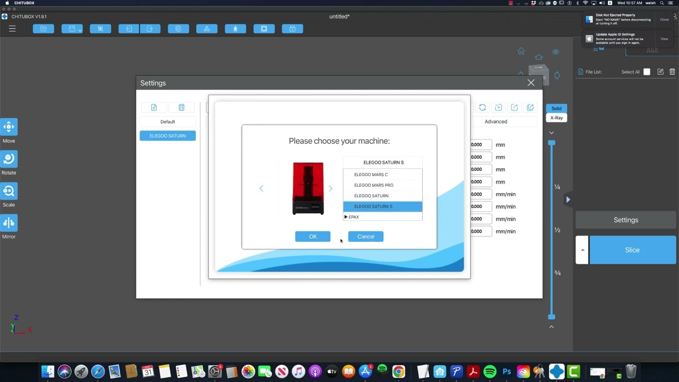
Task: Switch view mode to X-Ray
Action: [556, 118]
